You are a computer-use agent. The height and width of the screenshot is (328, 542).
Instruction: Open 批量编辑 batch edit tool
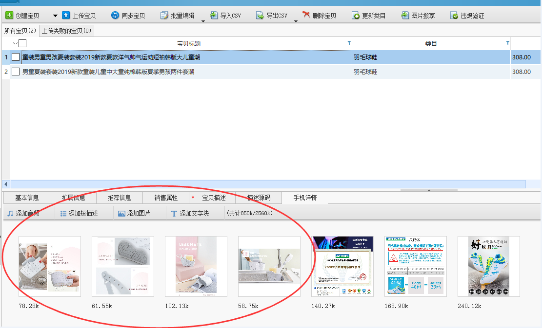(x=178, y=16)
